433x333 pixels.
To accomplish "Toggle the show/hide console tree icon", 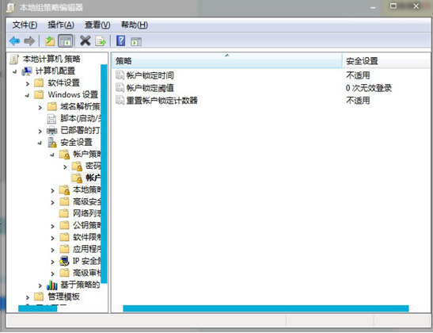I will pyautogui.click(x=66, y=41).
